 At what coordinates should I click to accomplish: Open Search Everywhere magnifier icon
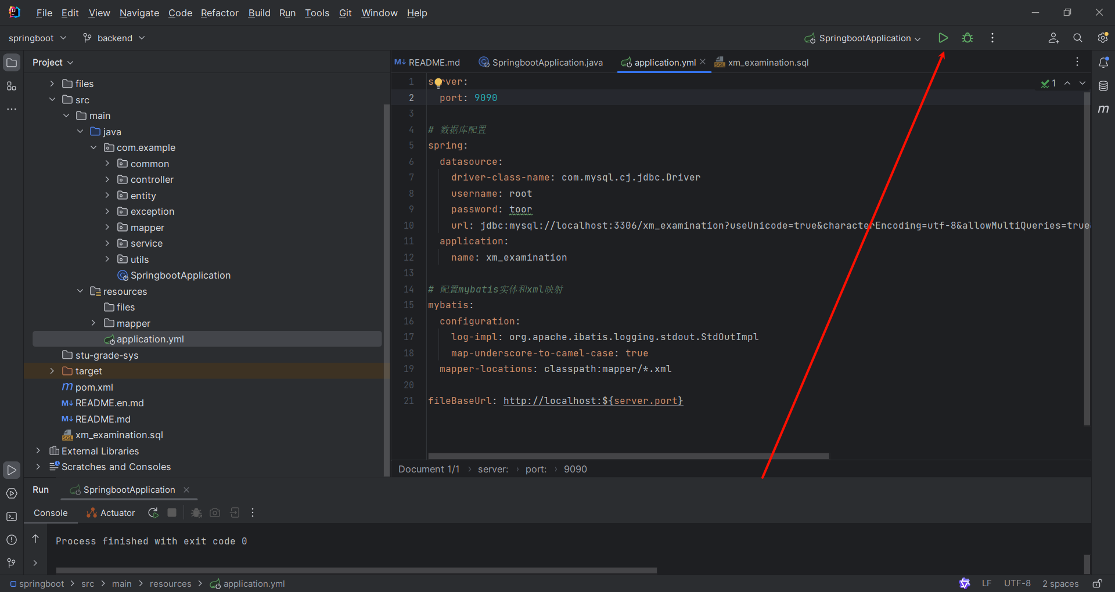(1078, 38)
